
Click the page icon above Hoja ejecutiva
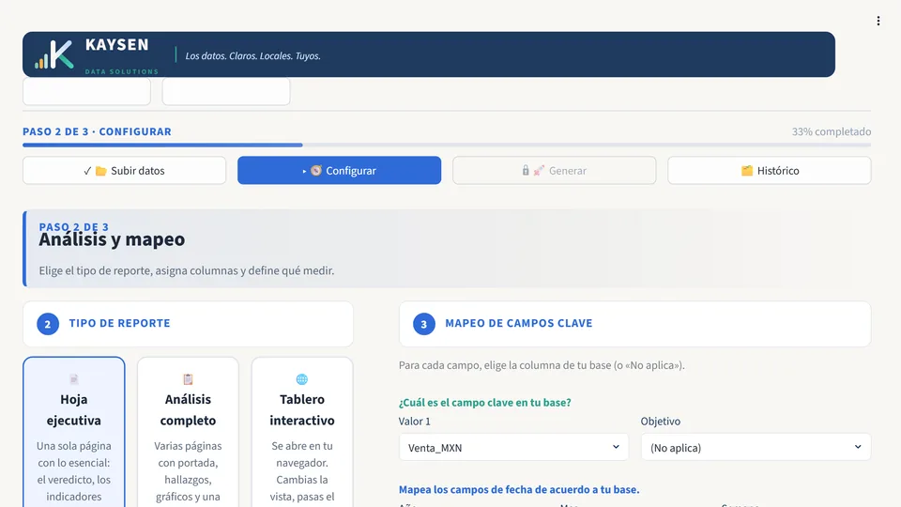[73, 379]
